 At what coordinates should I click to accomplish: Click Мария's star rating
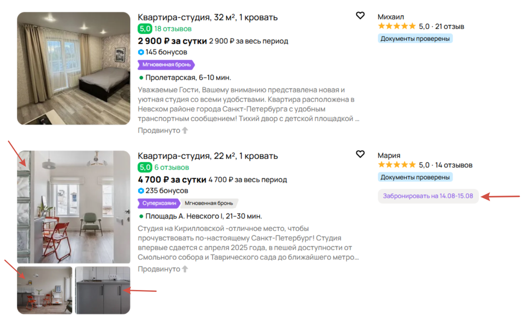[397, 165]
